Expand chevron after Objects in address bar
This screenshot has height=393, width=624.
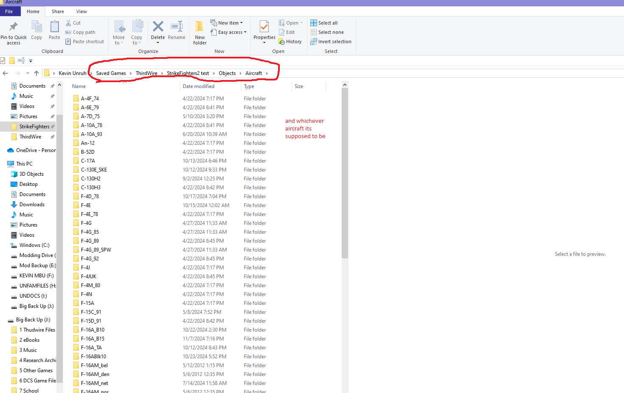pos(240,73)
